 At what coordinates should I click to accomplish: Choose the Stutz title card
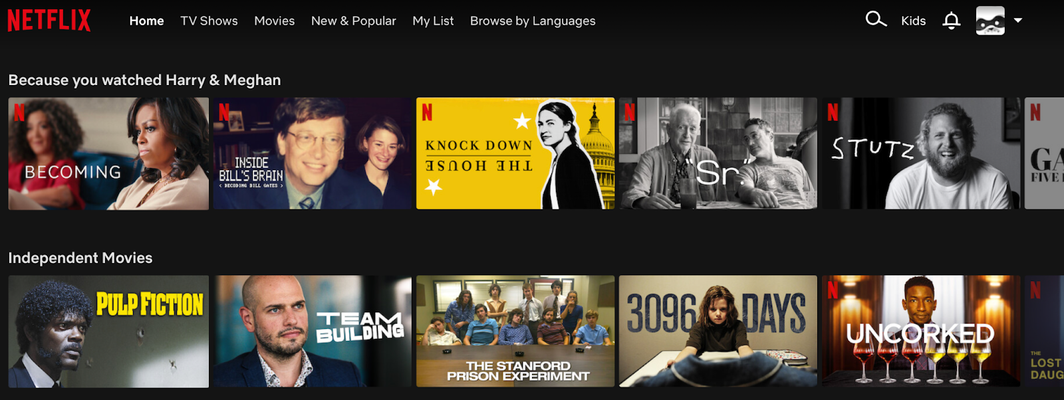(x=921, y=153)
